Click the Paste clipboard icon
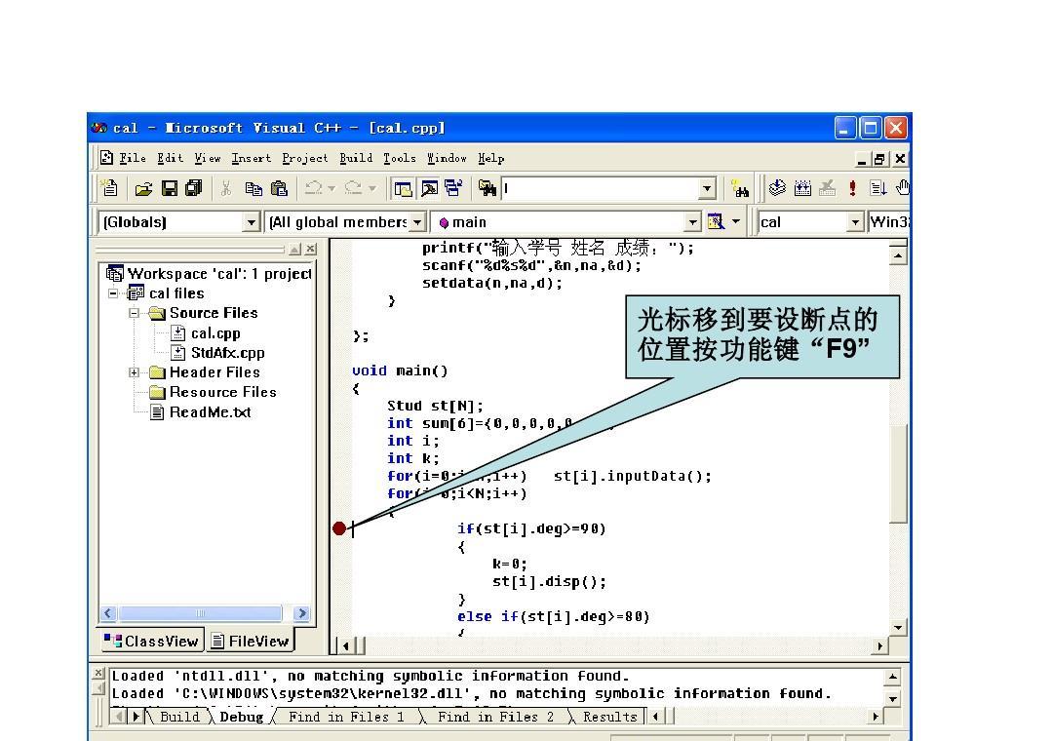Screen dimensions: 1053x741 coord(279,189)
